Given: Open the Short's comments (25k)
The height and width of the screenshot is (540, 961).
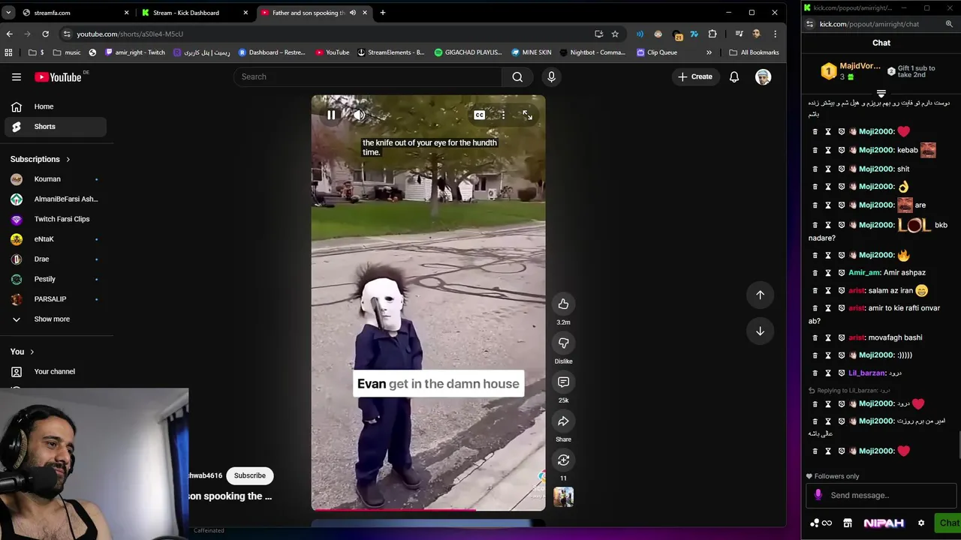Looking at the screenshot, I should (563, 382).
